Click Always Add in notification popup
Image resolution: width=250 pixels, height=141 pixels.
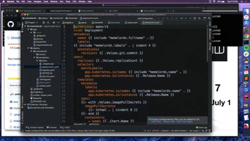169,122
